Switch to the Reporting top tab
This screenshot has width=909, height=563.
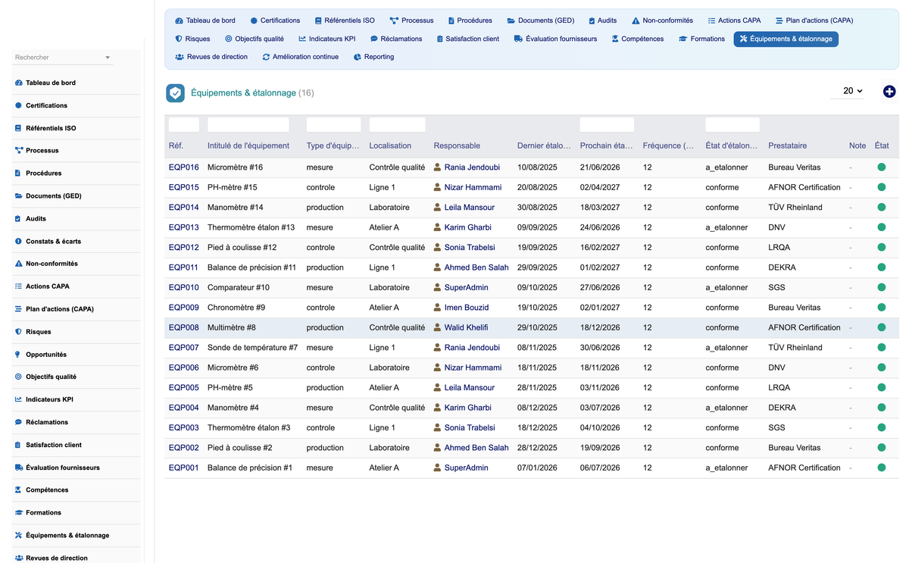click(x=374, y=57)
